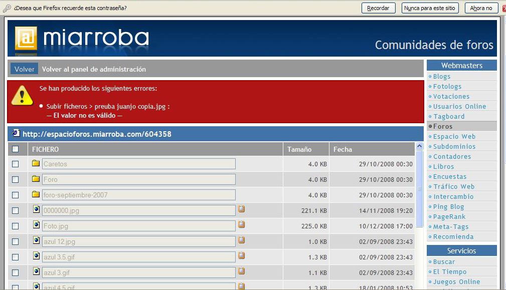Image resolution: width=506 pixels, height=290 pixels.
Task: Open Subdominios sidebar link
Action: 454,146
